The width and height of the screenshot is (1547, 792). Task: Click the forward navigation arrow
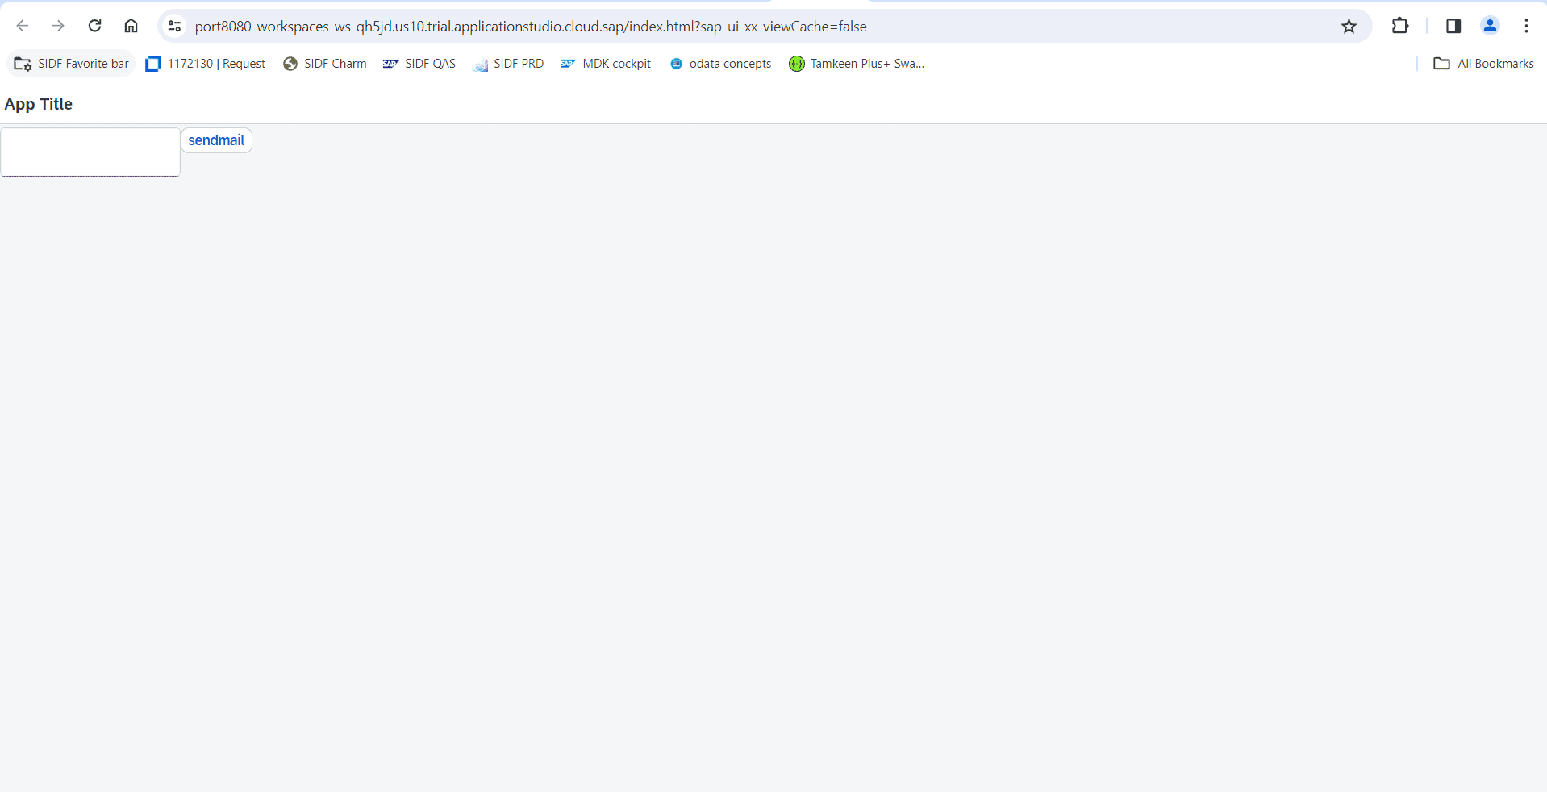point(58,26)
